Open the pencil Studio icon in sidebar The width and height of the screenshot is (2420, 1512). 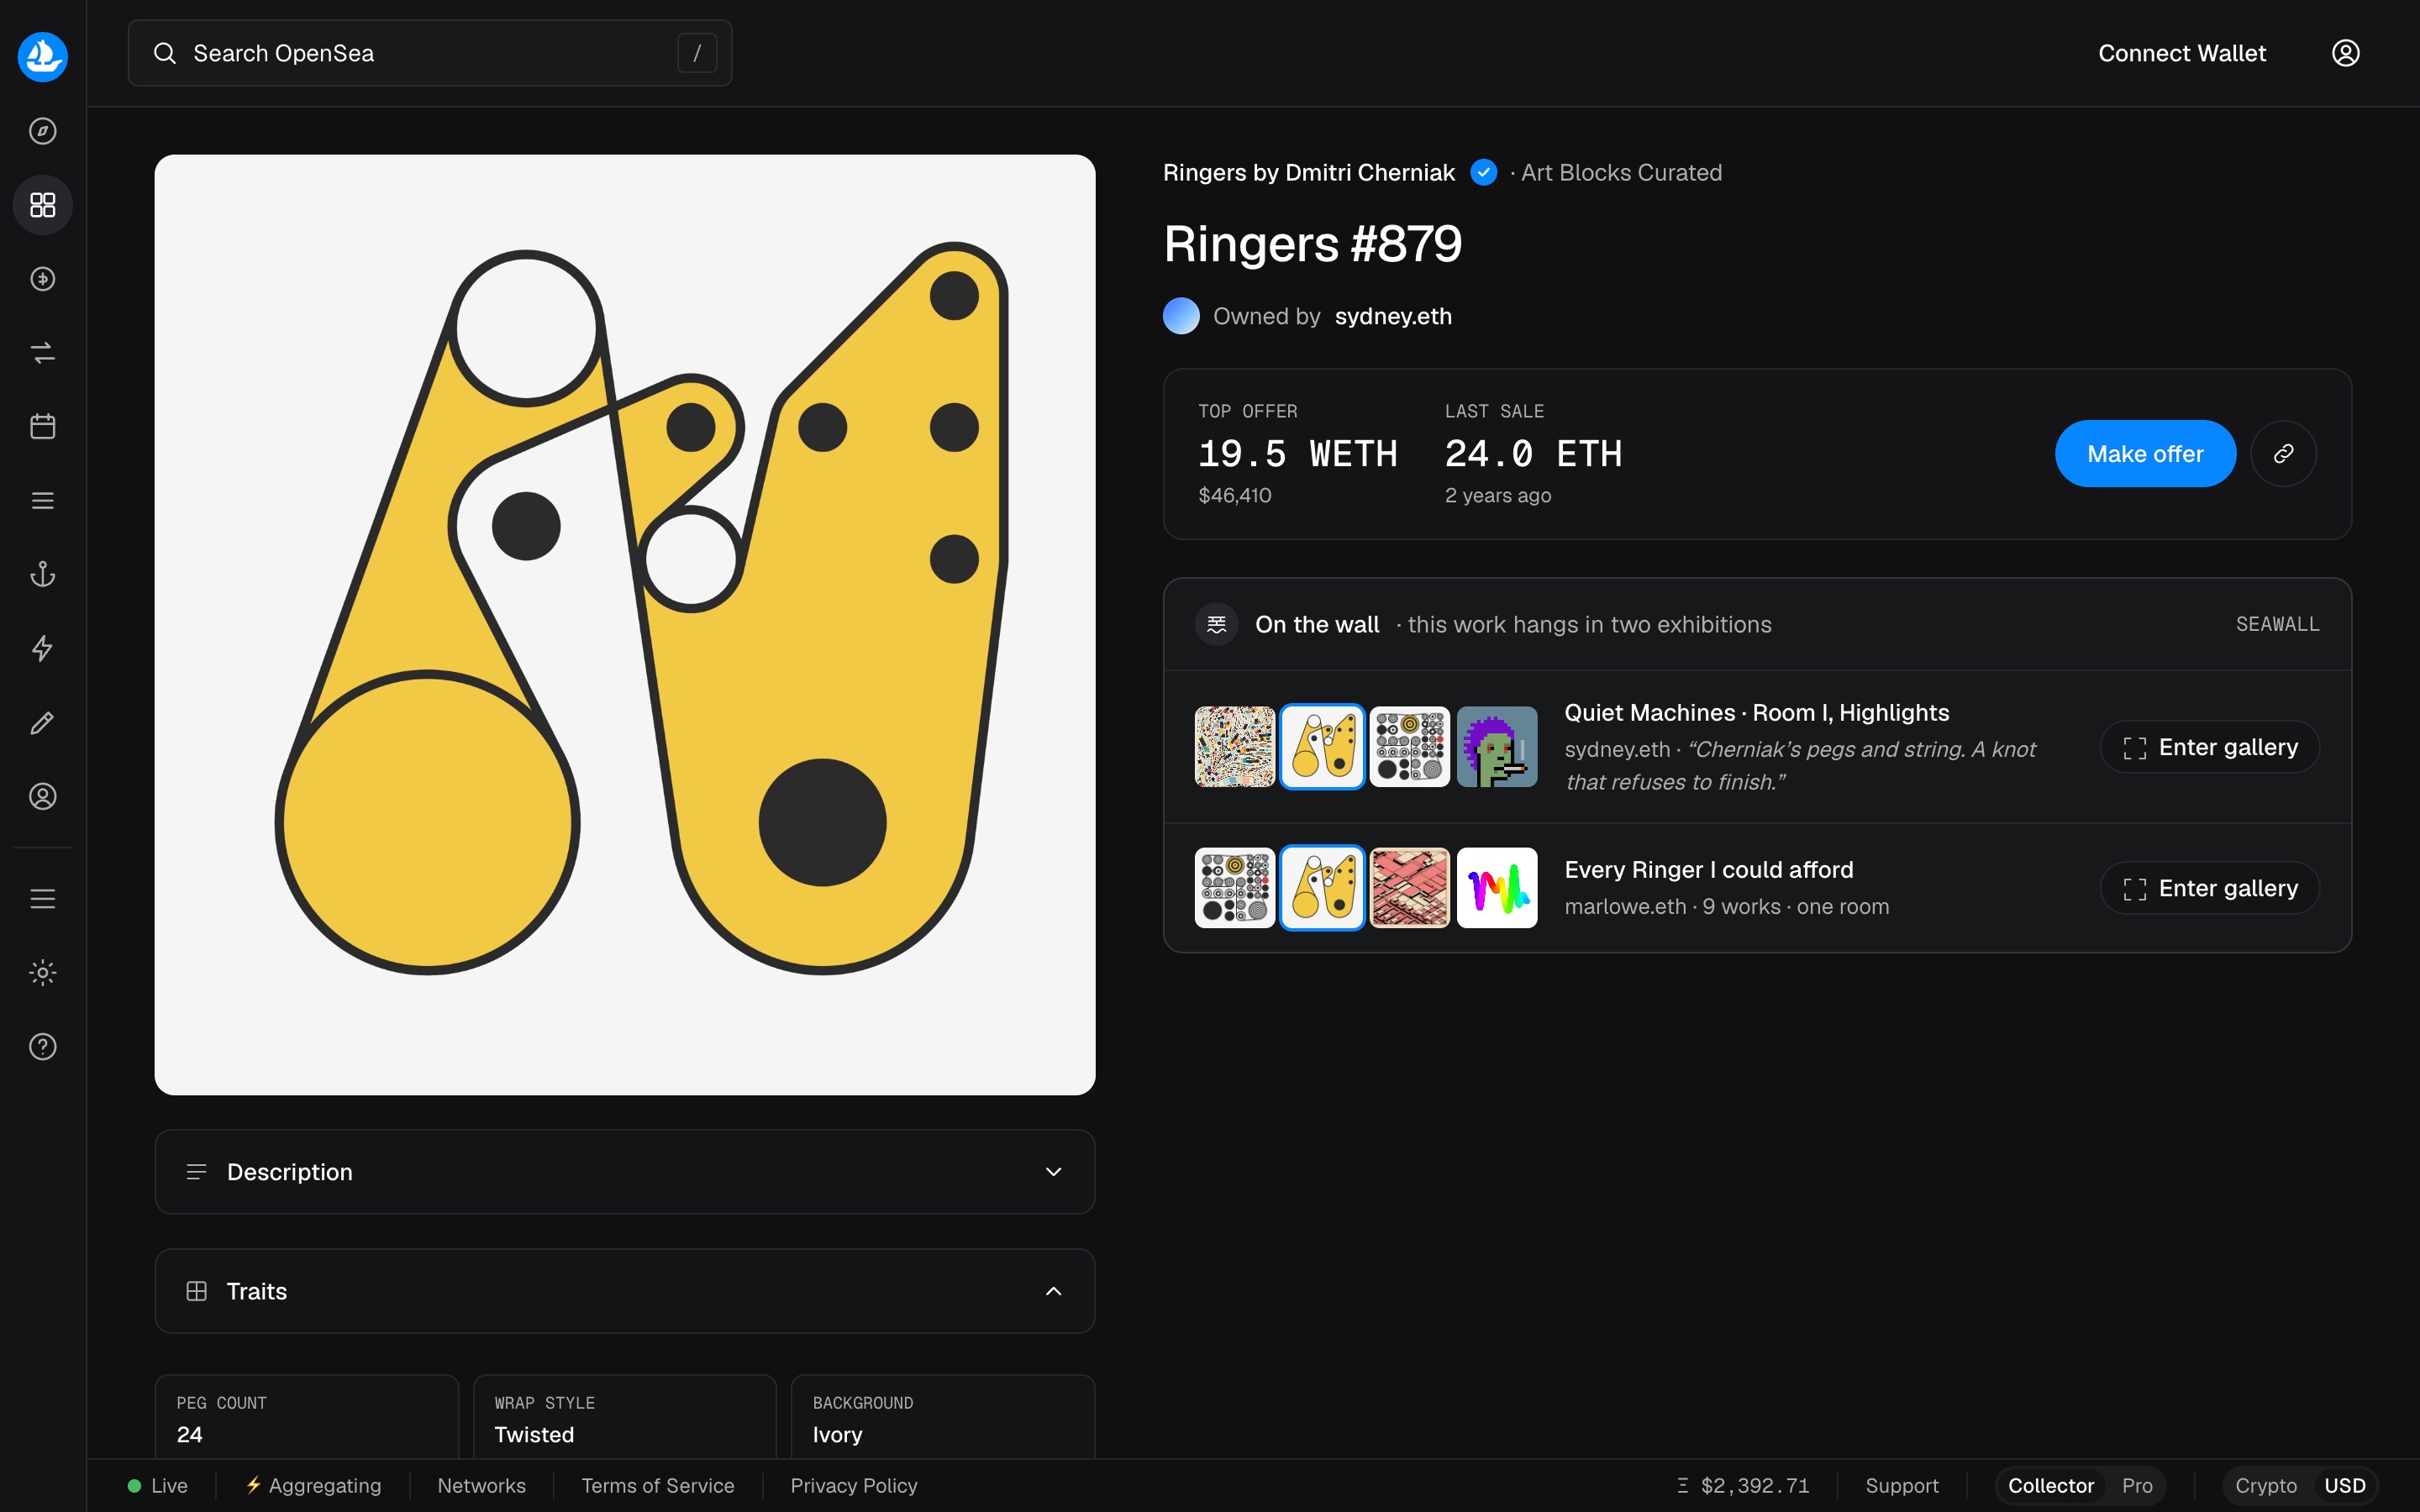coord(43,722)
